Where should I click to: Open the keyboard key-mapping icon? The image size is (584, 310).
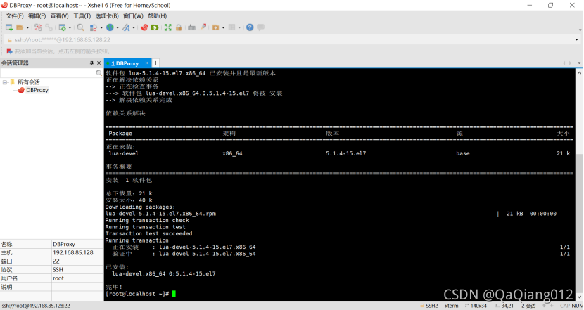(x=191, y=27)
